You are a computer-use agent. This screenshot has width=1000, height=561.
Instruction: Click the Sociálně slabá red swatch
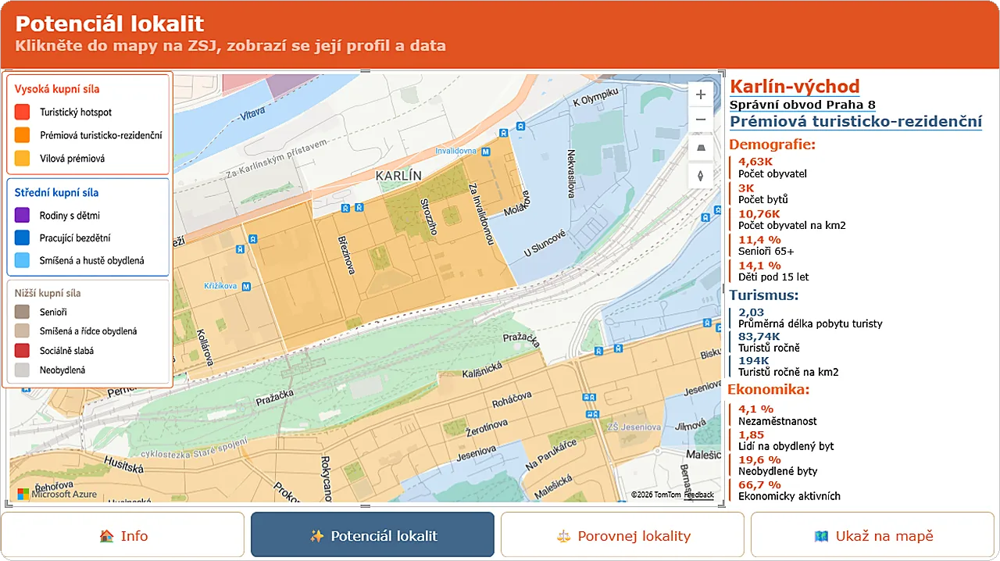coord(22,350)
